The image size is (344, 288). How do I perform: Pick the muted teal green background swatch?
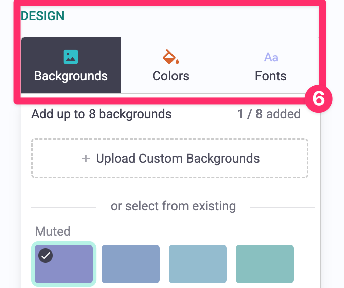(x=265, y=264)
